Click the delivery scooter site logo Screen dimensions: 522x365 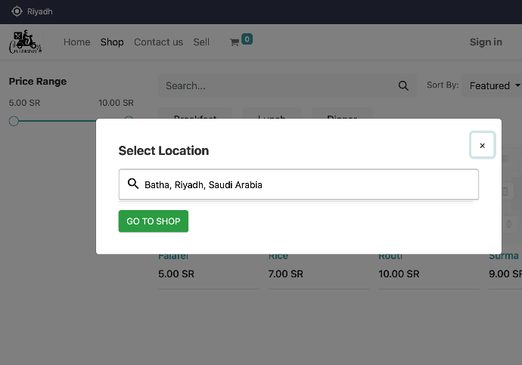click(x=26, y=42)
